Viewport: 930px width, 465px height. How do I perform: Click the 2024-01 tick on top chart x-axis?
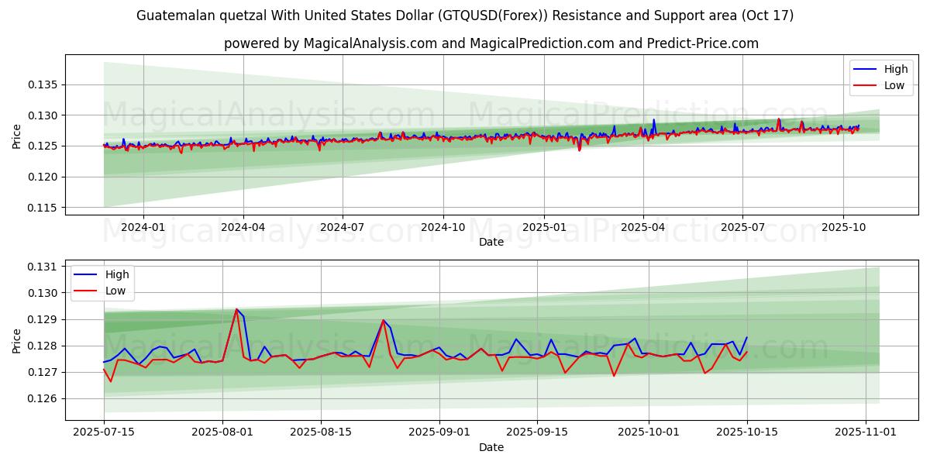point(143,227)
